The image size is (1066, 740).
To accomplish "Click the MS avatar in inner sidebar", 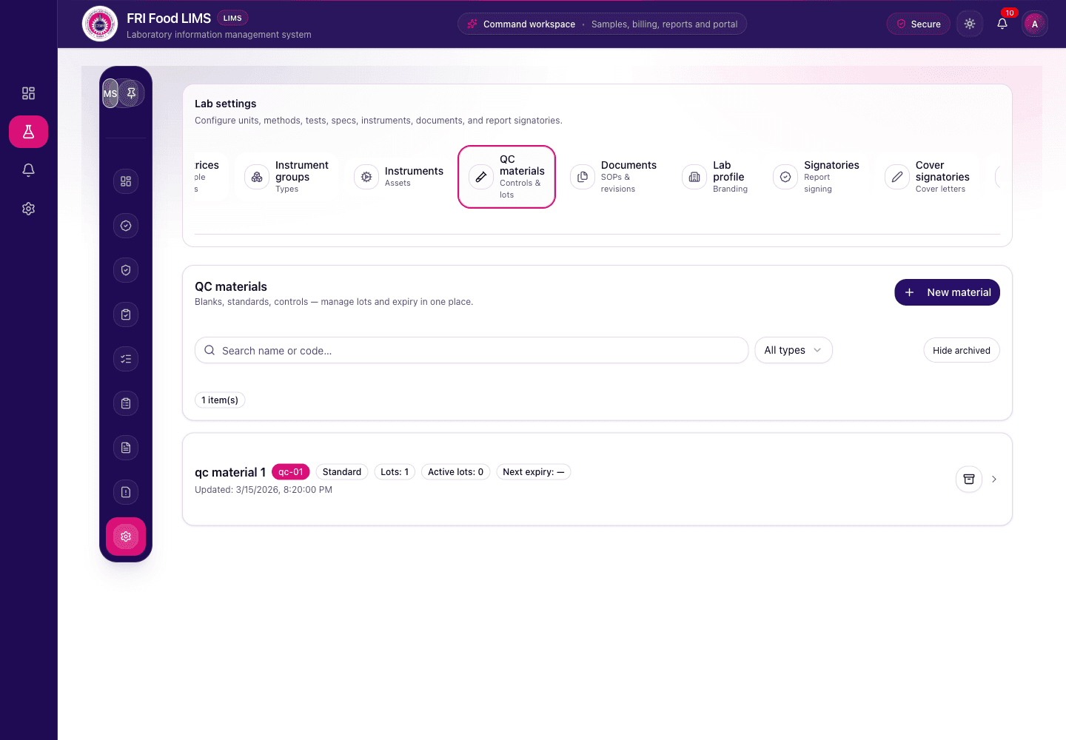I will [110, 93].
